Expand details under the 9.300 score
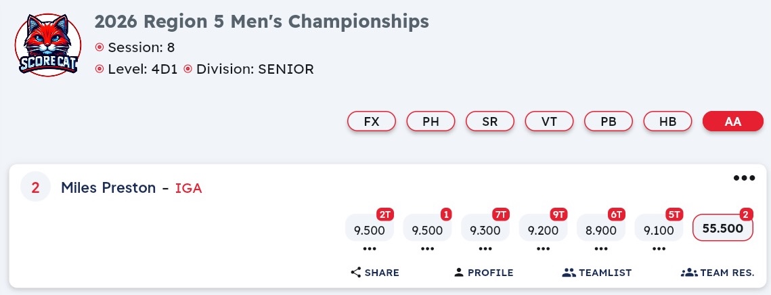 (x=485, y=248)
